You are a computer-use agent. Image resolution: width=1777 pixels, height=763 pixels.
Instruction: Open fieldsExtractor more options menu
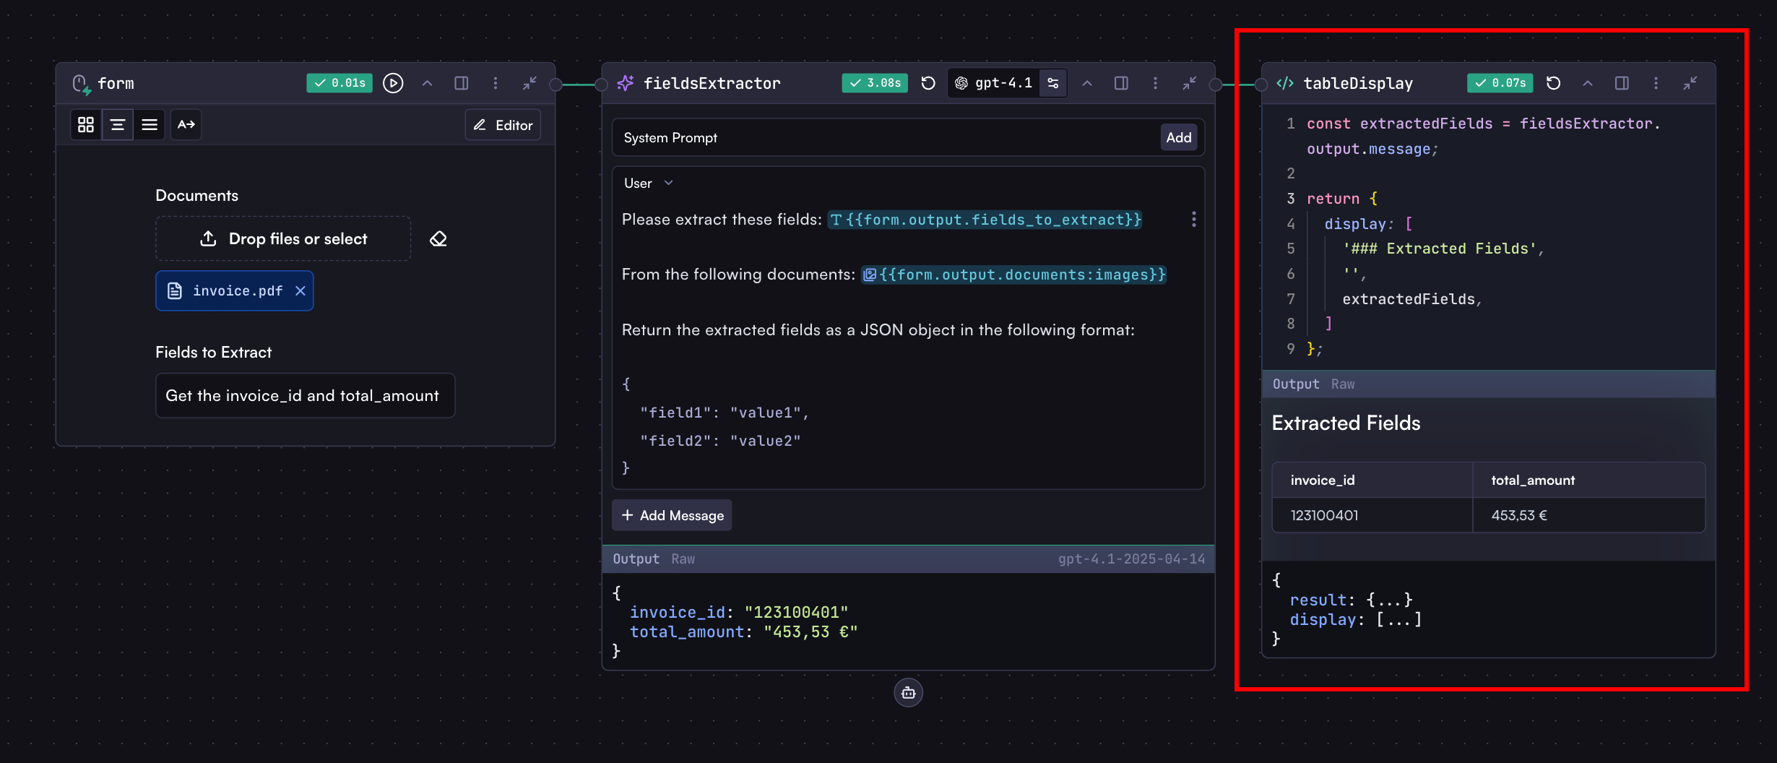coord(1155,83)
